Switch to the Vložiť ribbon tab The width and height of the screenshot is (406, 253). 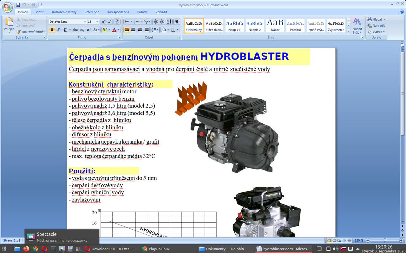[x=40, y=12]
